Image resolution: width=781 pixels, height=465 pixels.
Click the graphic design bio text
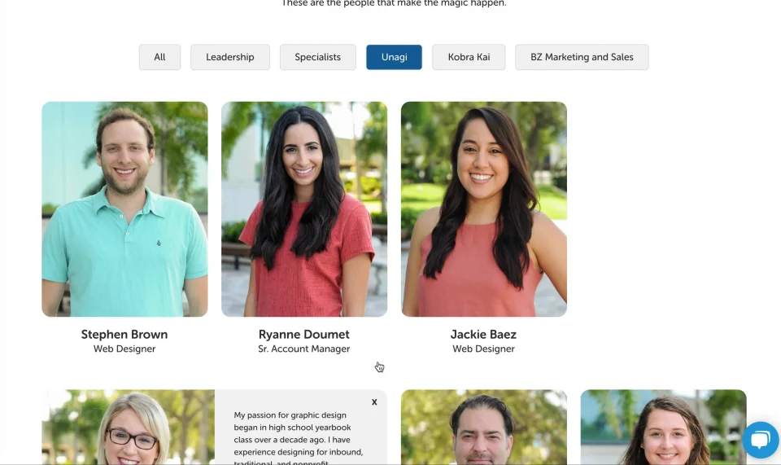tap(299, 439)
